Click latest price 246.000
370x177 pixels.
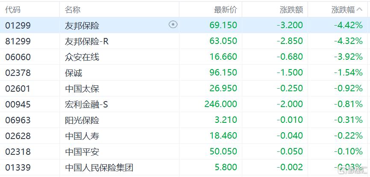pyautogui.click(x=220, y=104)
